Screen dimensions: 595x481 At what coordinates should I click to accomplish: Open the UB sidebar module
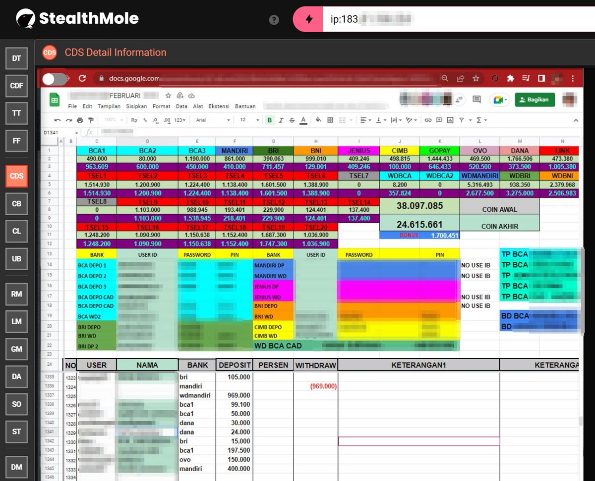click(x=17, y=259)
